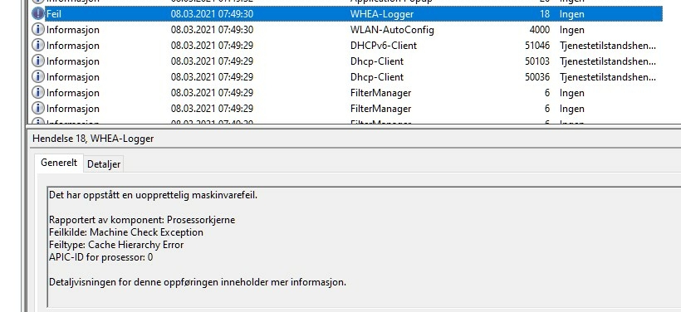The width and height of the screenshot is (681, 312).
Task: Open the Generelt tab
Action: (x=59, y=163)
